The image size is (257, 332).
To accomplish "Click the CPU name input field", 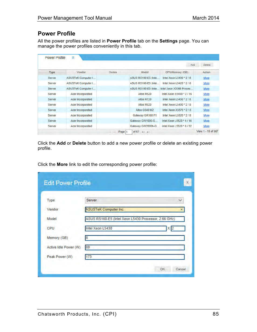I will [126, 229].
